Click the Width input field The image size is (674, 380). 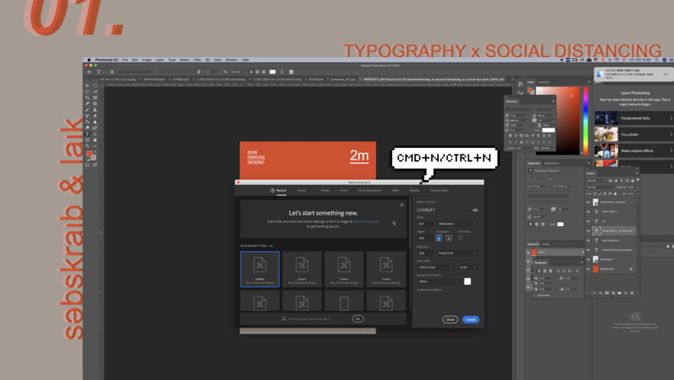pos(425,224)
